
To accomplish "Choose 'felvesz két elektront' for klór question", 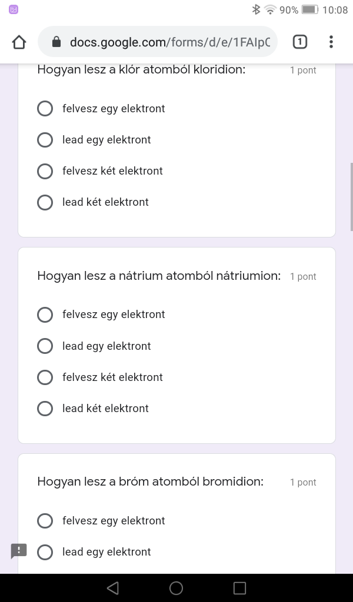I will click(45, 171).
